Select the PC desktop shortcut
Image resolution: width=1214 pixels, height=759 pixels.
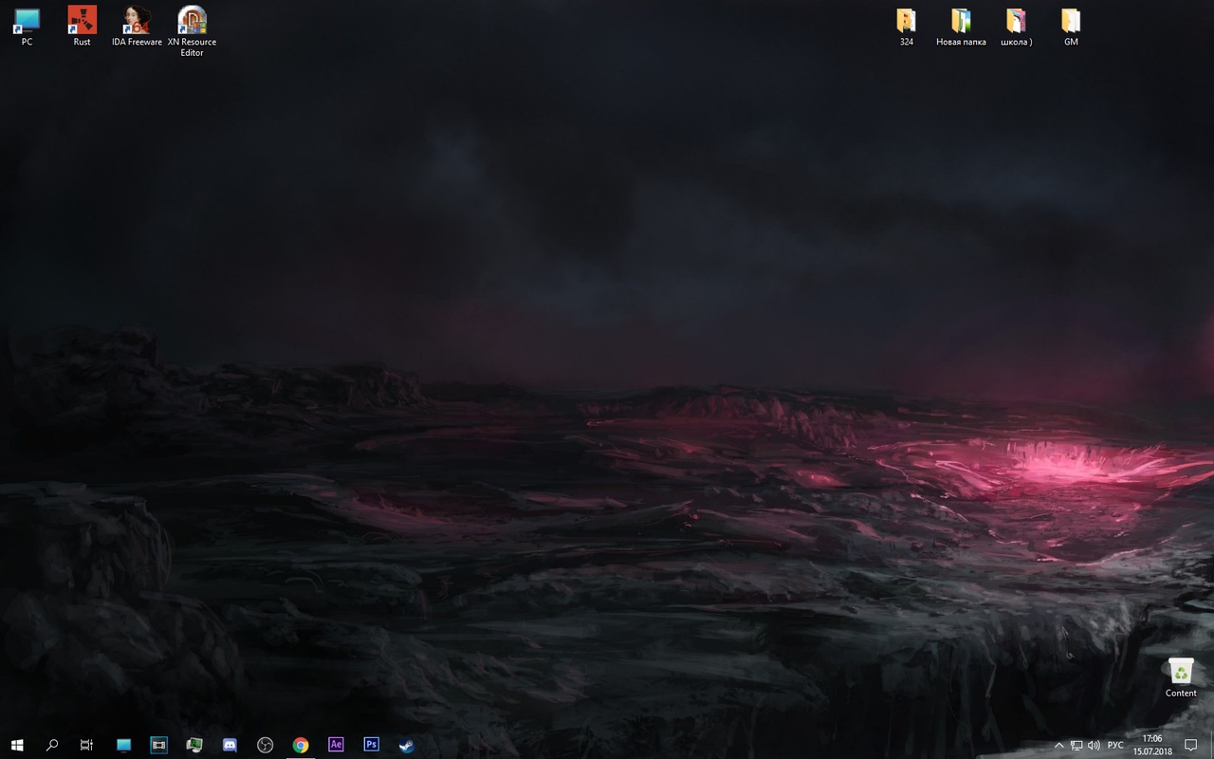[x=28, y=28]
